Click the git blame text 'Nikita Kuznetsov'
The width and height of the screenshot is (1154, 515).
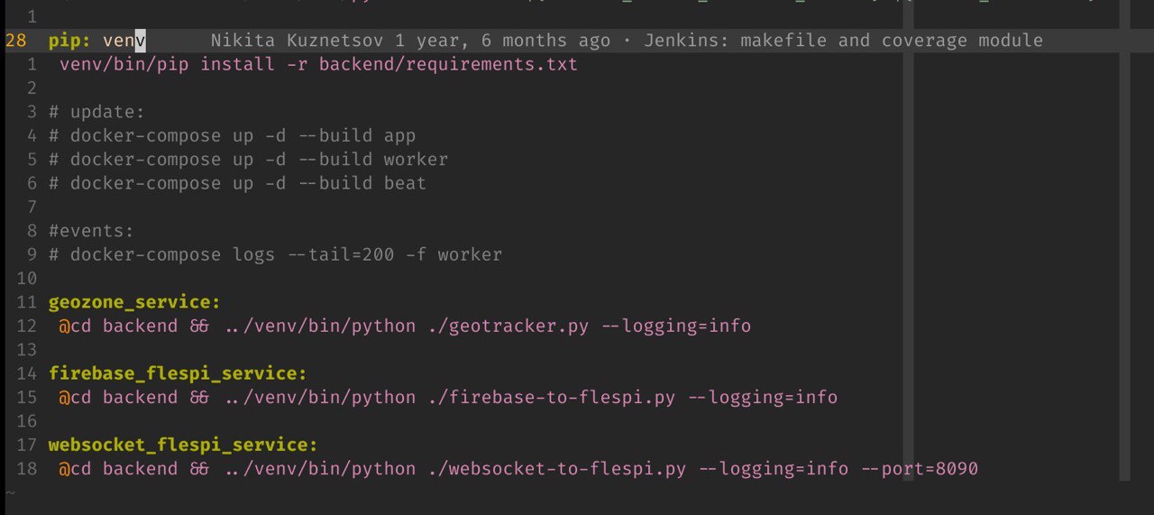[298, 41]
